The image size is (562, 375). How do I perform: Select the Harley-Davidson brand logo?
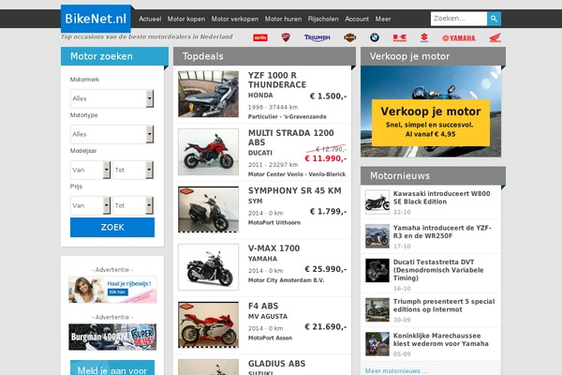coord(349,37)
